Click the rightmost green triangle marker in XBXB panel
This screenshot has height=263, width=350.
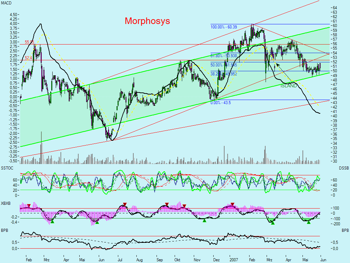tap(309, 222)
